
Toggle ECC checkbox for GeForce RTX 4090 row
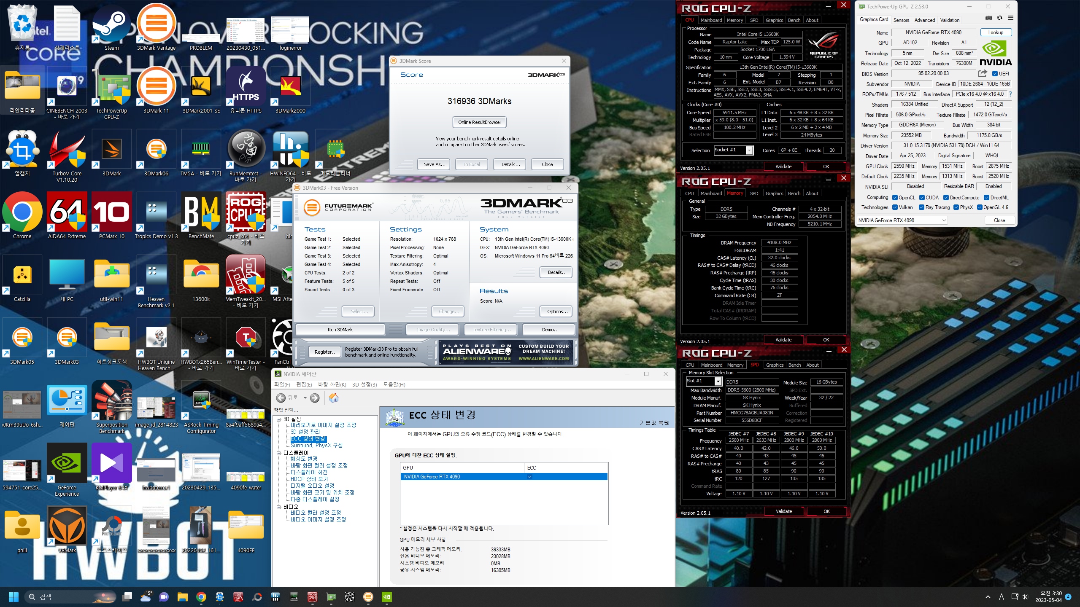click(529, 477)
